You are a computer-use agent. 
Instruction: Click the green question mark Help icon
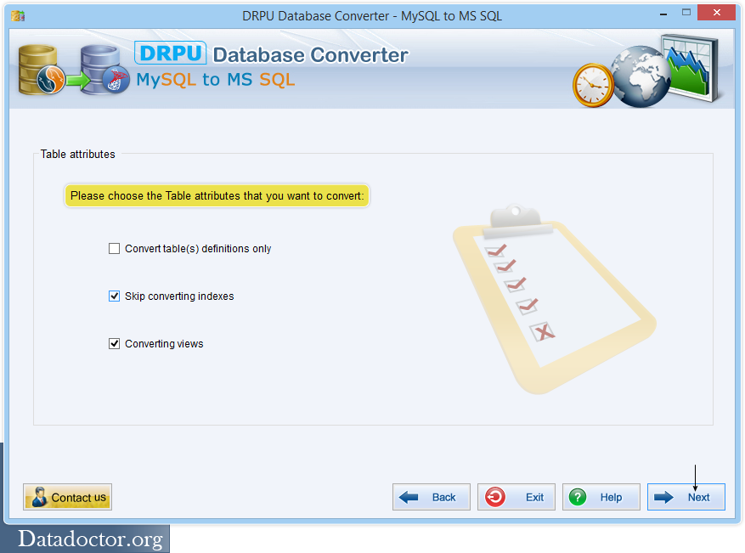578,497
